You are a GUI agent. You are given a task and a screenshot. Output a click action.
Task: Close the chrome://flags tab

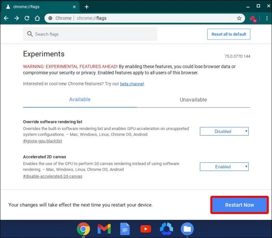(x=74, y=7)
